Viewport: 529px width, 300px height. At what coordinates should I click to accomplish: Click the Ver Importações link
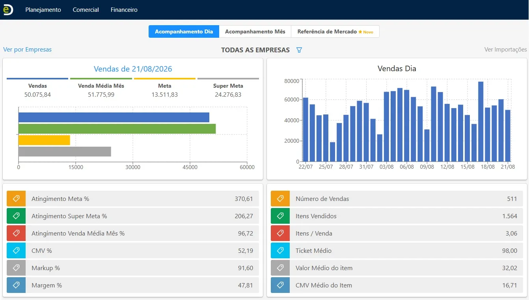click(506, 50)
